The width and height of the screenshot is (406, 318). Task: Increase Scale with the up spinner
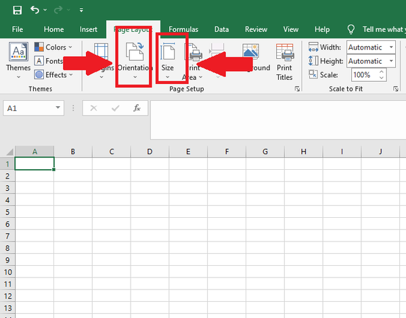[381, 72]
